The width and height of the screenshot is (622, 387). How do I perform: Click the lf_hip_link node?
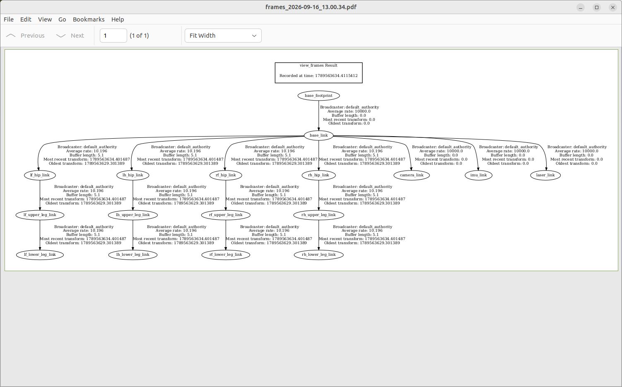tap(40, 175)
